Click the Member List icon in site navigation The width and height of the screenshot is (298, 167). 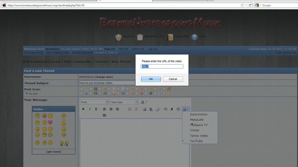(140, 37)
